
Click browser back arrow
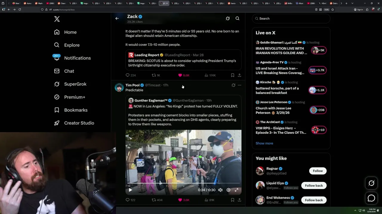point(9,10)
